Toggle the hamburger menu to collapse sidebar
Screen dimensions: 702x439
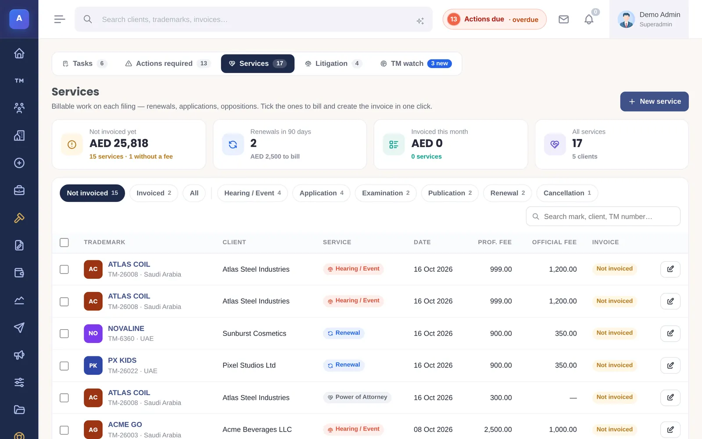pyautogui.click(x=60, y=19)
